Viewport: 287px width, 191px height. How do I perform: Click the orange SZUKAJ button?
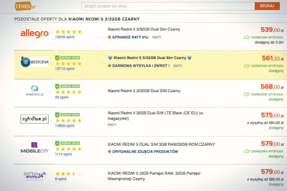coord(267,6)
